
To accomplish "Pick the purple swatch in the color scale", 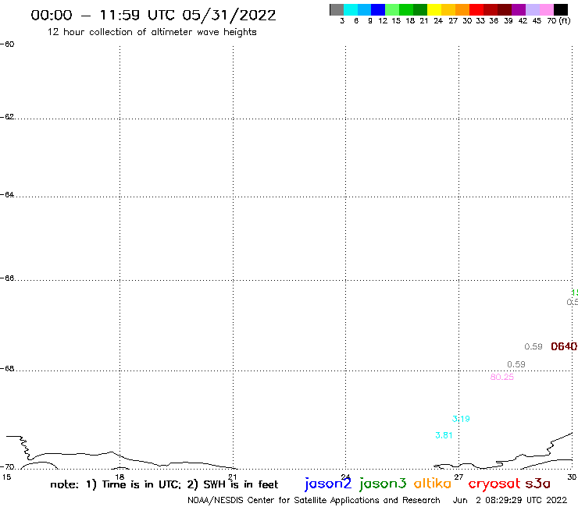I will click(x=519, y=9).
